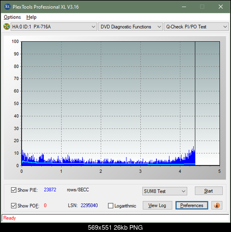231x232 pixels.
Task: Click the View Log button
Action: tap(157, 206)
